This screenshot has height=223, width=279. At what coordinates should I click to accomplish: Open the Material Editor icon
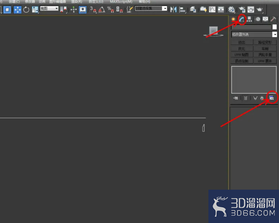(x=231, y=9)
